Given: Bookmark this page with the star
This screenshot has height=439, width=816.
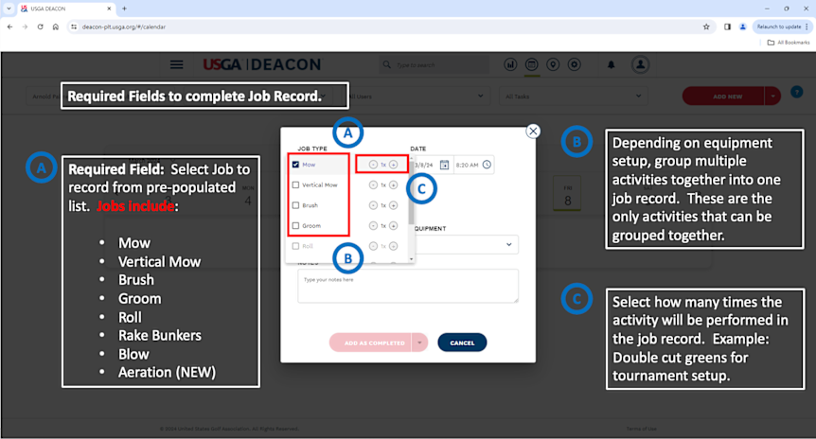Looking at the screenshot, I should point(706,26).
